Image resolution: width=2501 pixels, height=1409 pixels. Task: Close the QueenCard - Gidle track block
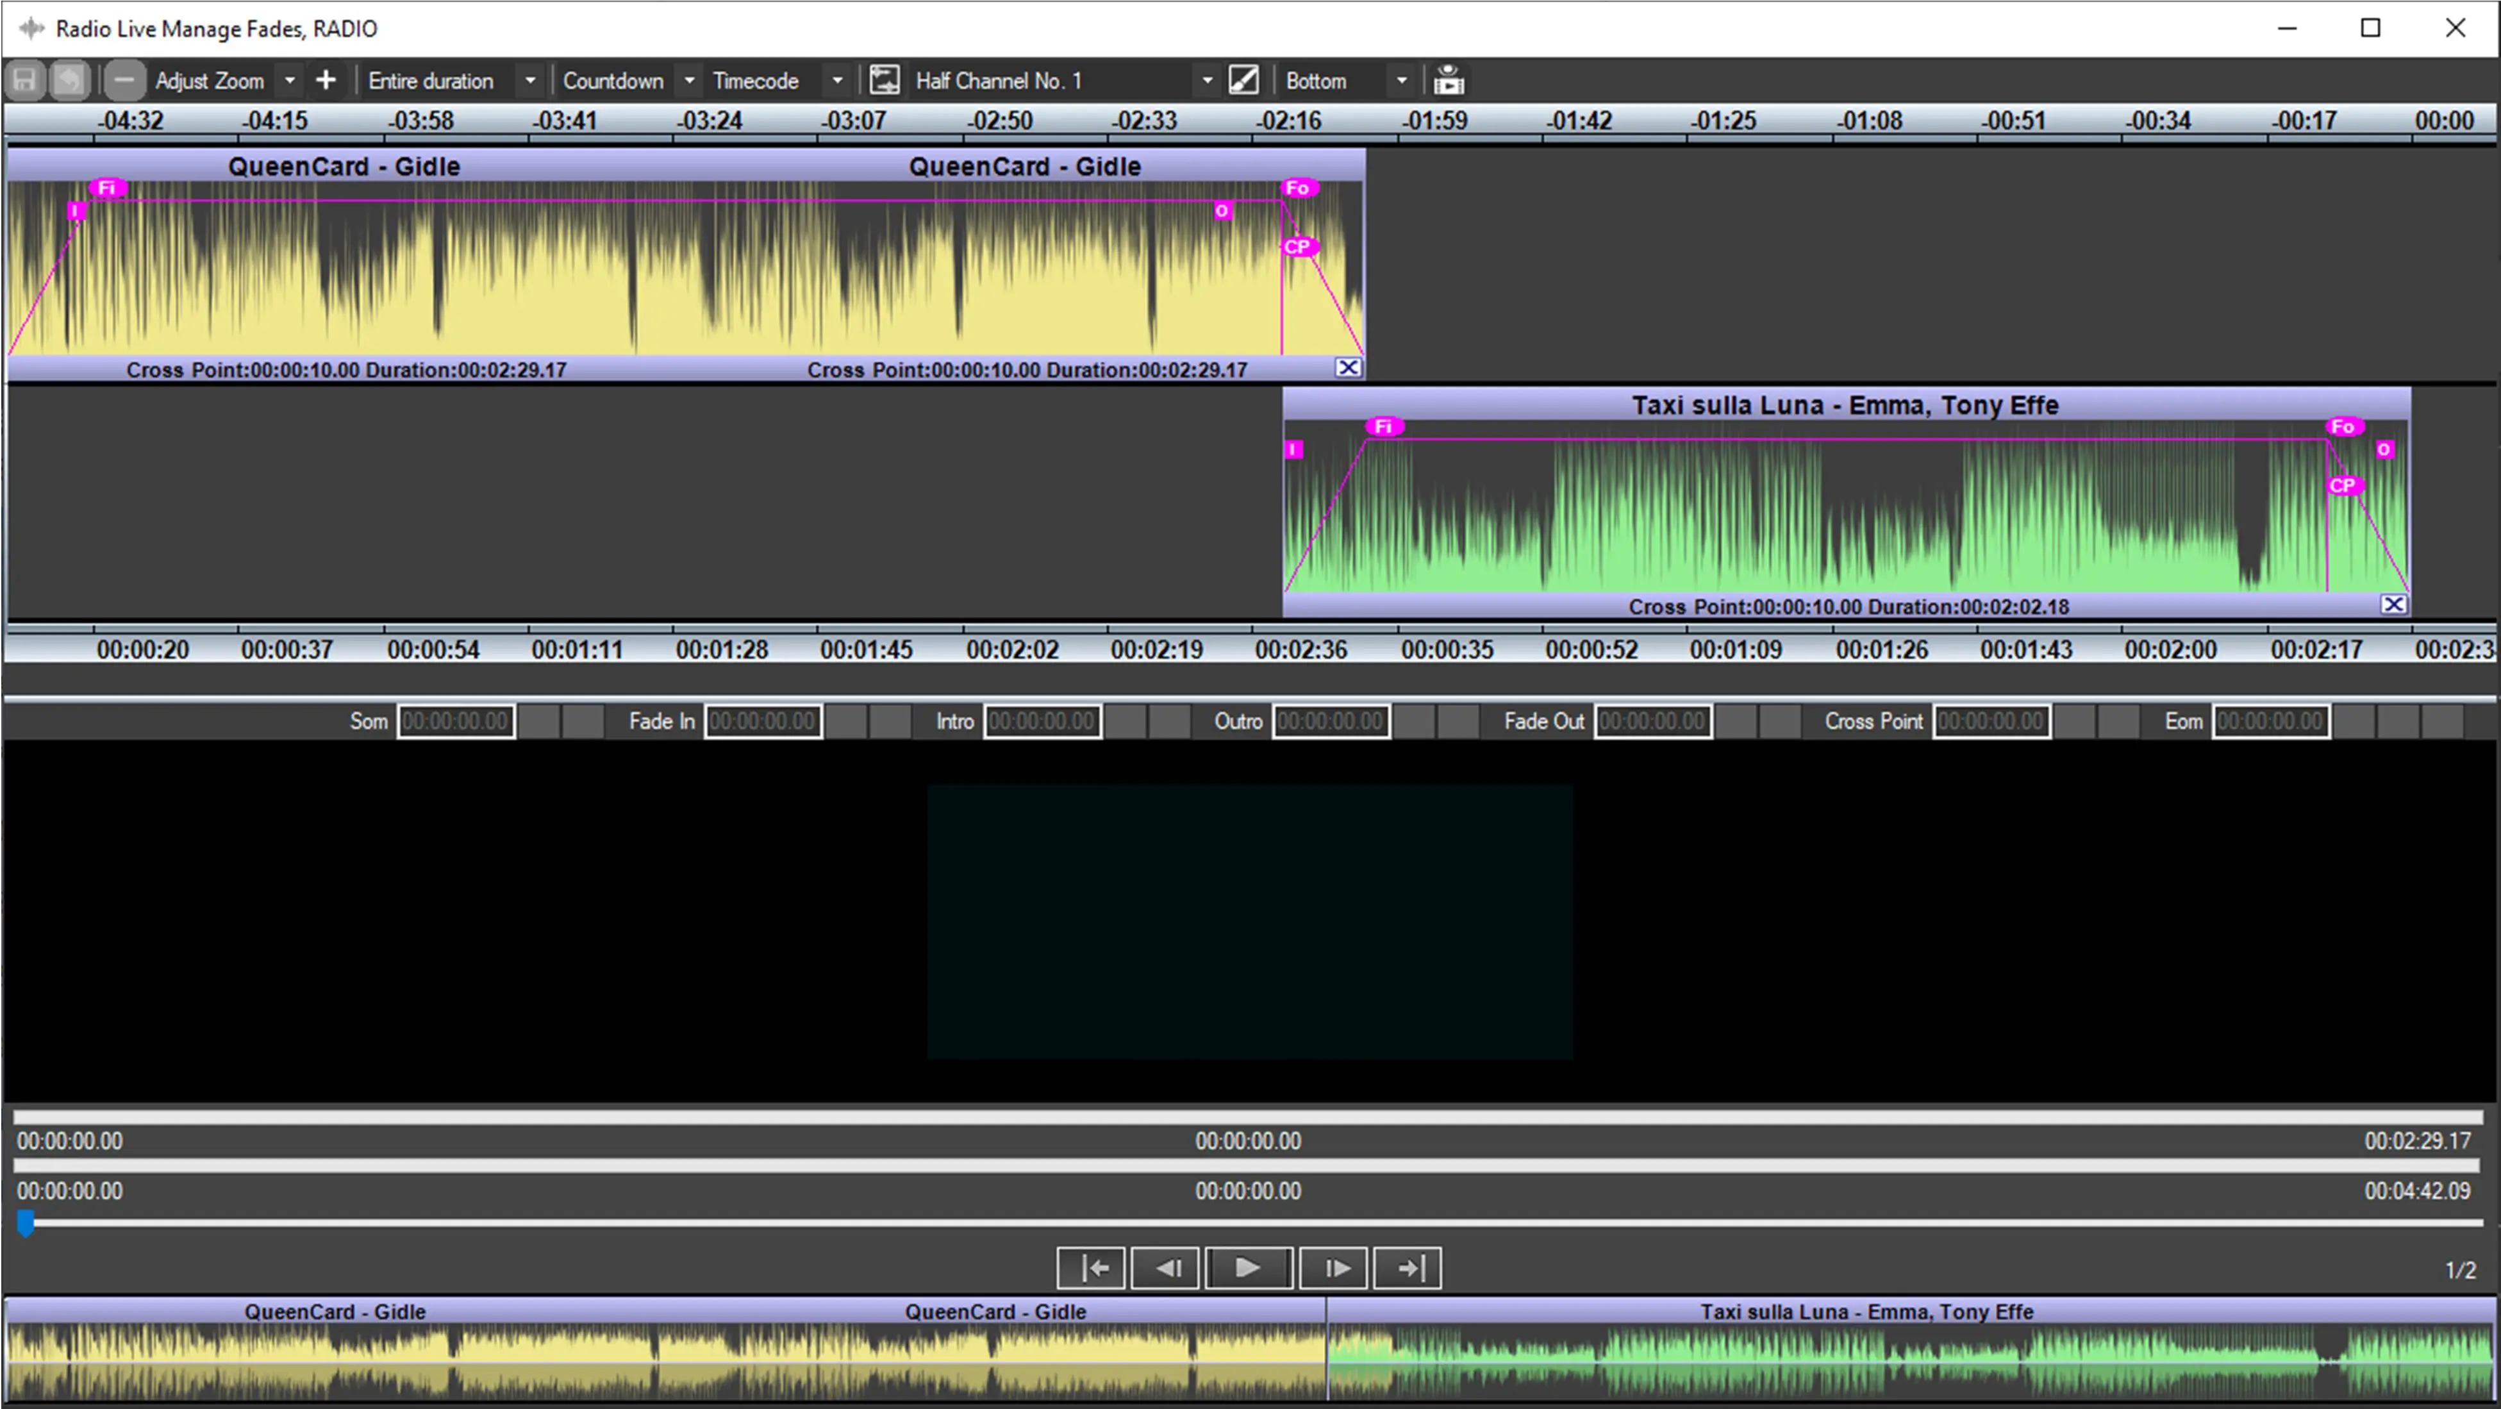(x=1347, y=368)
